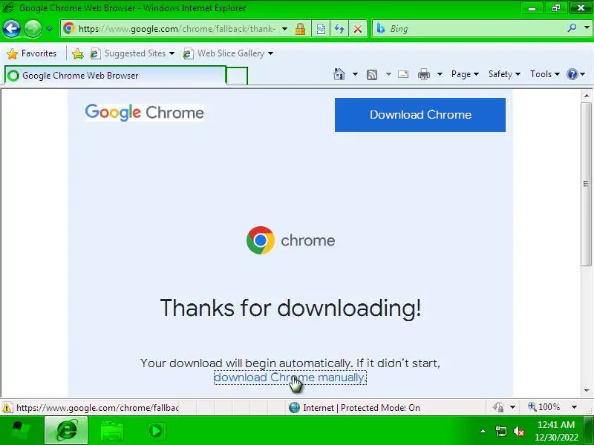Viewport: 594px width, 445px height.
Task: Click the scrollbar up arrow
Action: click(587, 96)
